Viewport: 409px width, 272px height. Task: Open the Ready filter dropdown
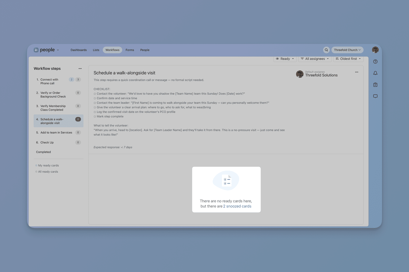pos(285,59)
